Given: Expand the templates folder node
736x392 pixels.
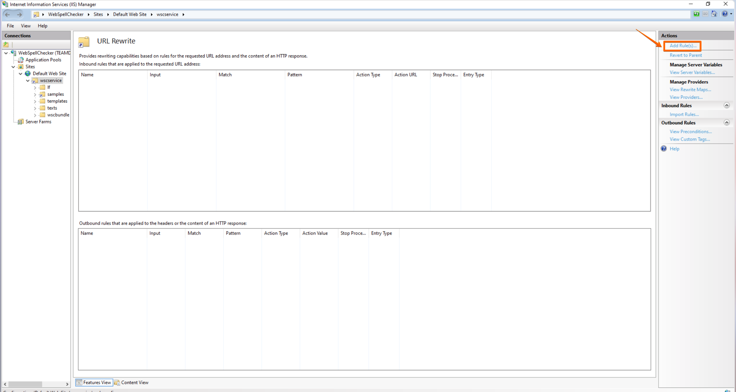Looking at the screenshot, I should tap(35, 101).
